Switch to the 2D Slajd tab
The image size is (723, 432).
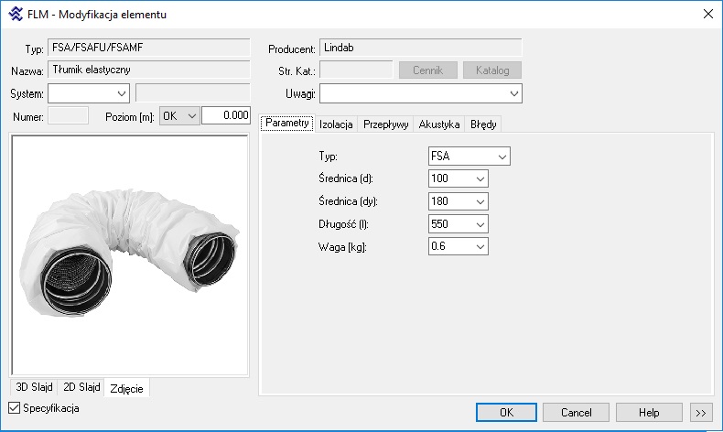81,387
